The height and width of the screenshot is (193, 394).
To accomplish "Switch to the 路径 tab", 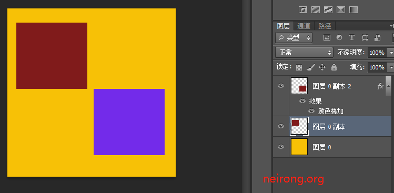I will pyautogui.click(x=325, y=26).
